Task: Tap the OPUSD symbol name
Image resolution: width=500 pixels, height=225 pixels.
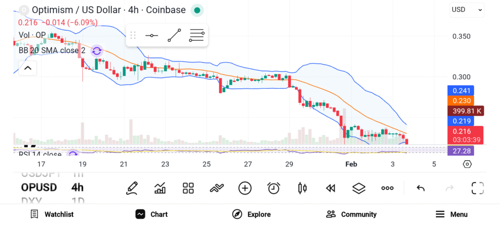Action: click(x=39, y=187)
